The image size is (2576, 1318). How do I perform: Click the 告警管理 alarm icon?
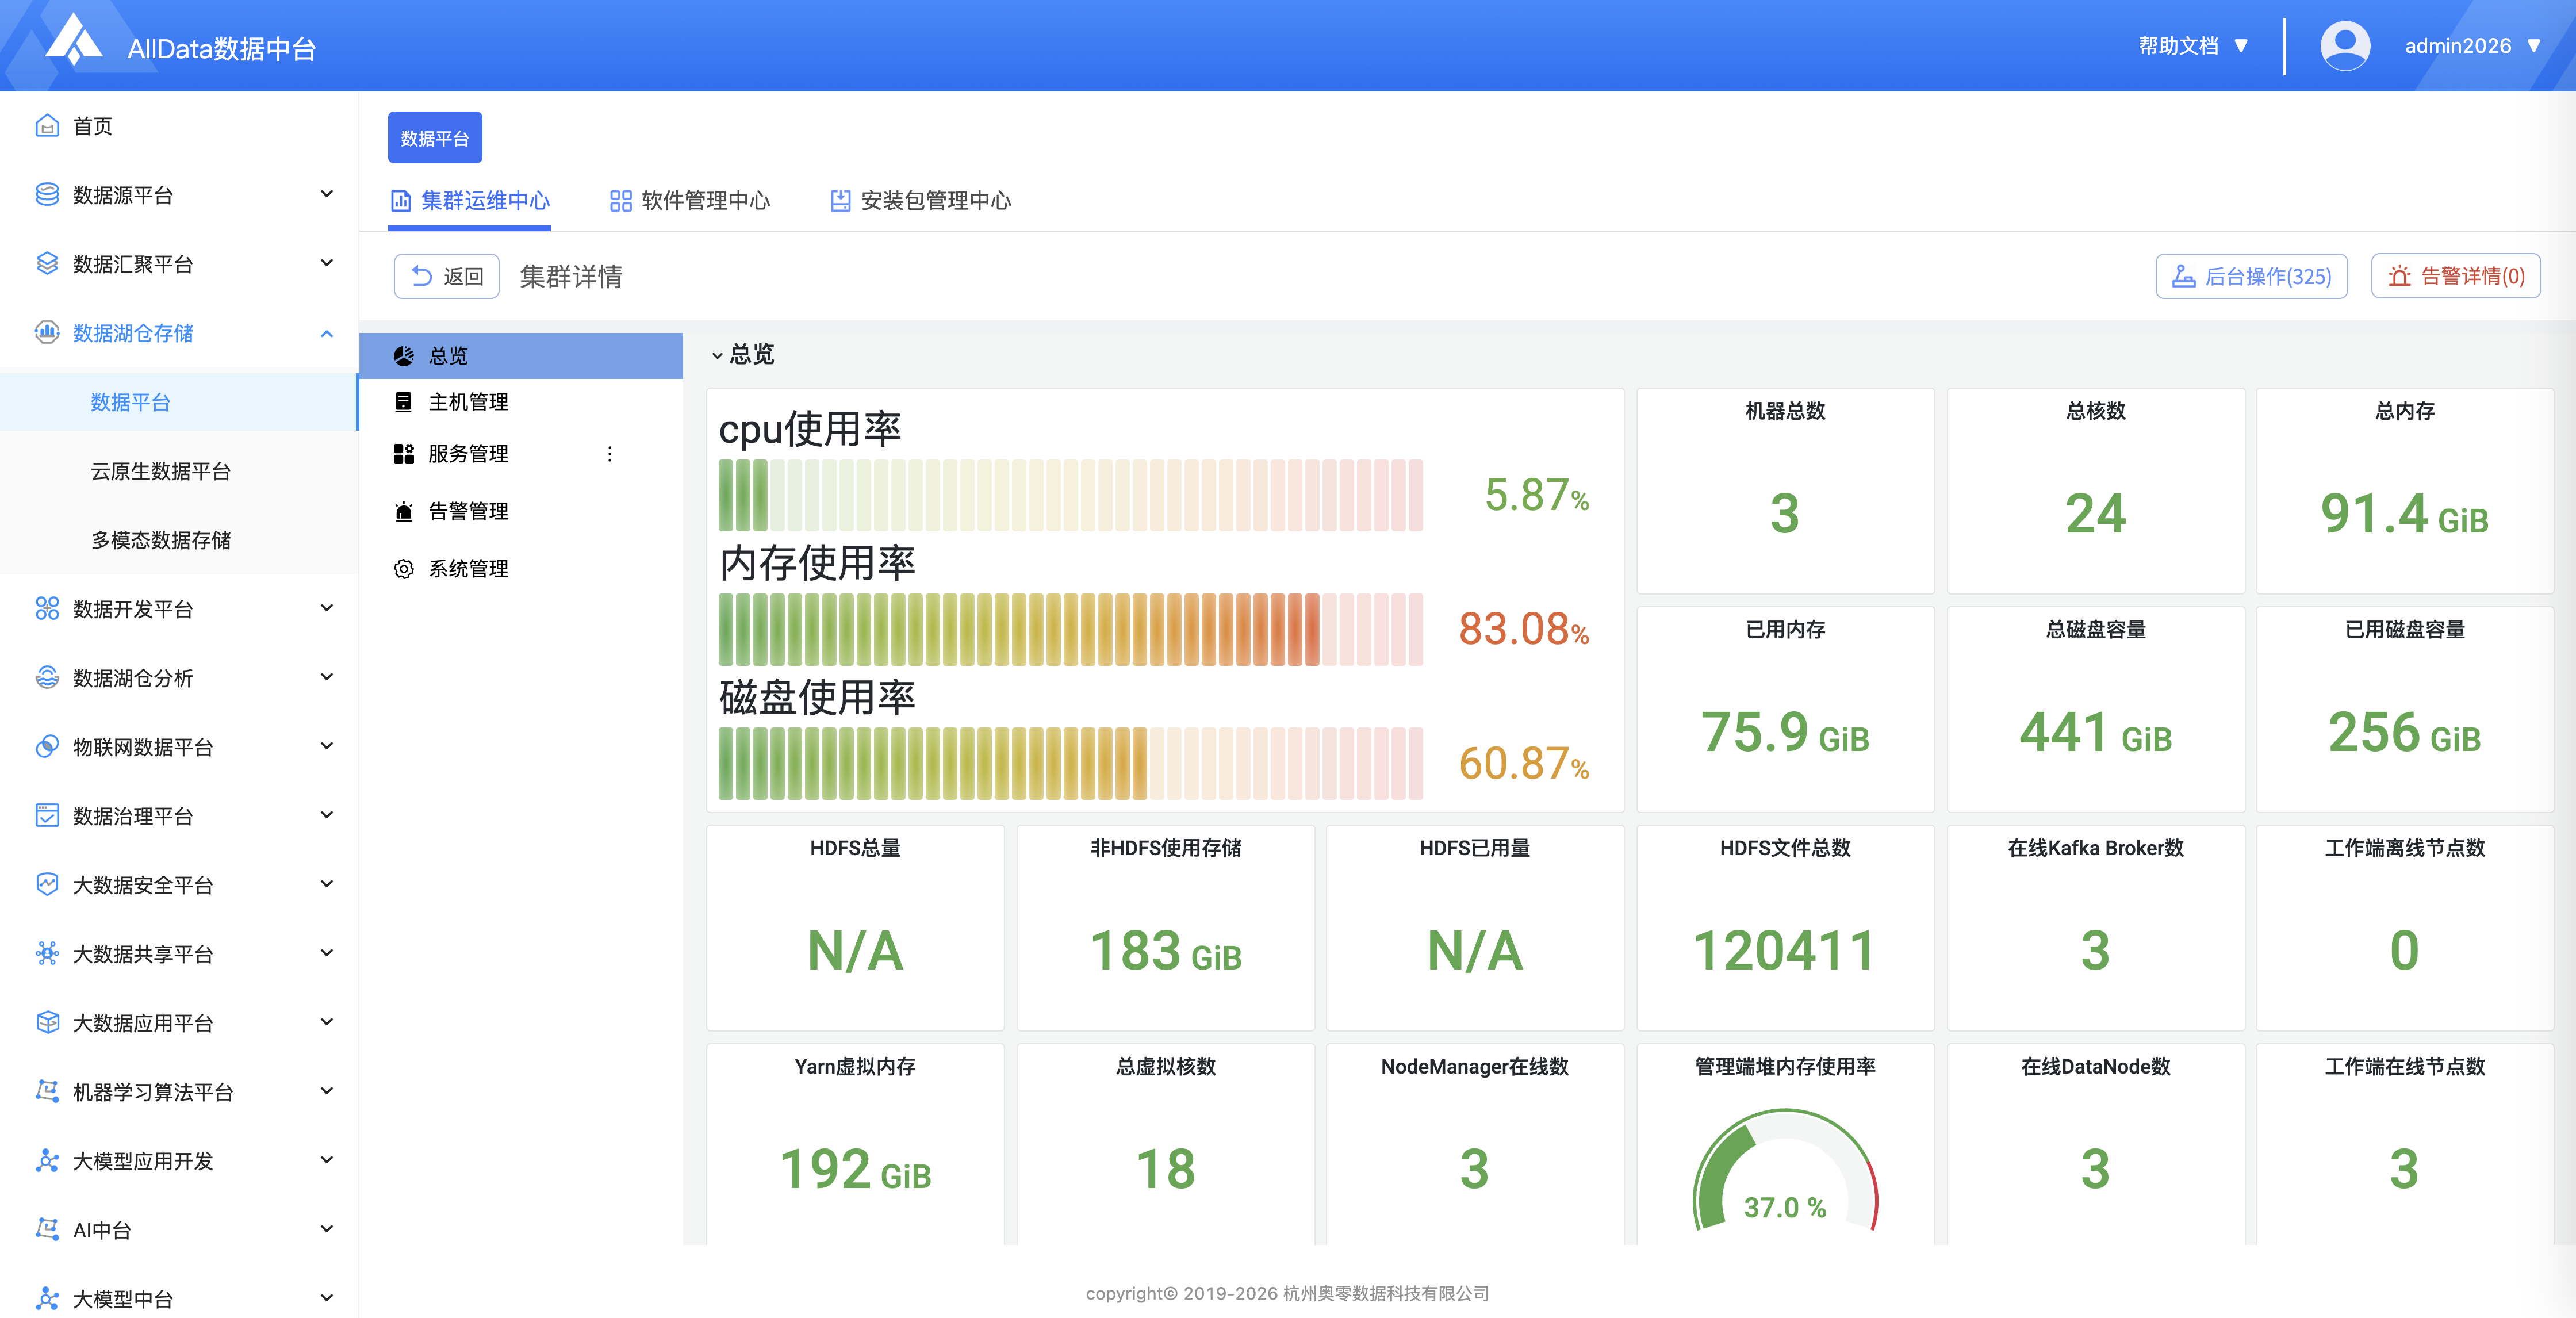[x=404, y=512]
